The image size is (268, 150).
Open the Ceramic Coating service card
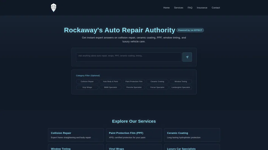192,135
